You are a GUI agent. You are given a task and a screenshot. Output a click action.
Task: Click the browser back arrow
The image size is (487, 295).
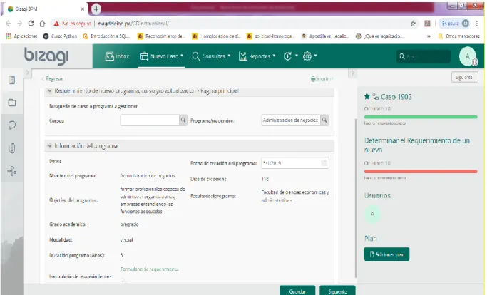pos(9,24)
